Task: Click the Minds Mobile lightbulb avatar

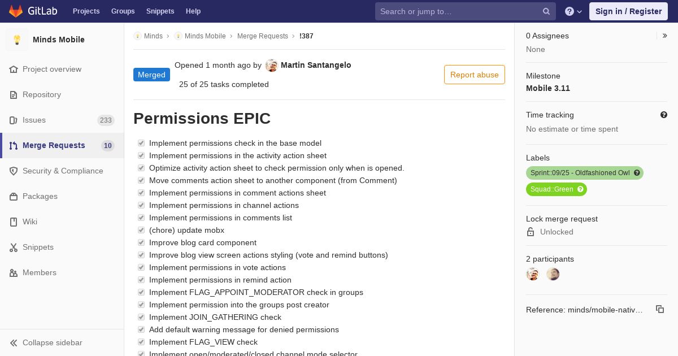Action: tap(17, 40)
